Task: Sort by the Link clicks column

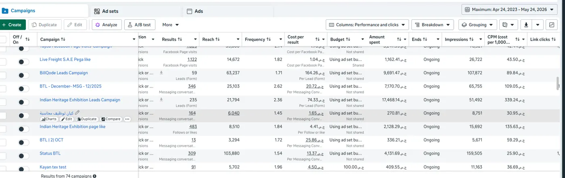Action: click(554, 39)
